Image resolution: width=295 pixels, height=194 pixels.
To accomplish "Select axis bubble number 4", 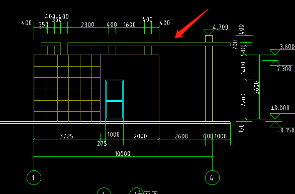I will tap(212, 177).
